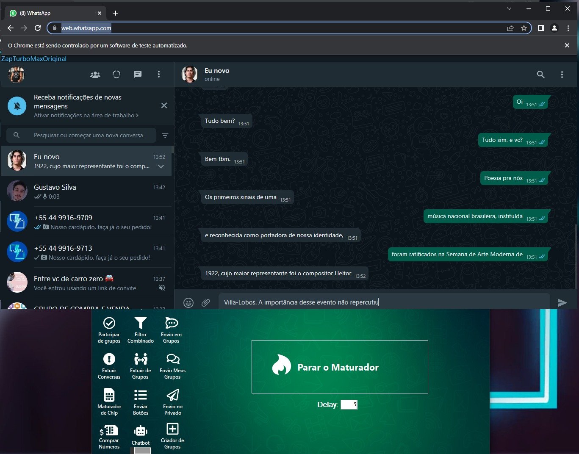Select the +55 44 9916-9709 conversation
Screen dimensions: 579x454
(87, 222)
